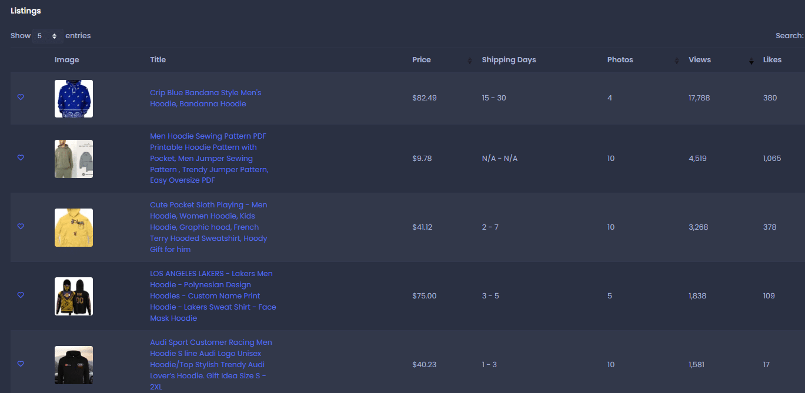Select the $75.00 price cell
This screenshot has width=805, height=393.
(425, 296)
